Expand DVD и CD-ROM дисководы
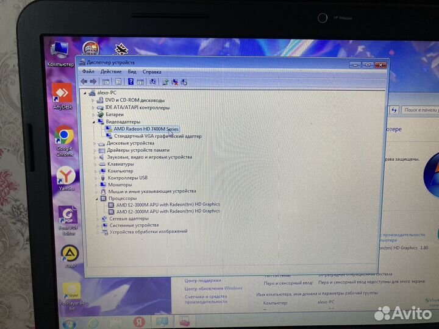This screenshot has height=329, width=439. 93,100
